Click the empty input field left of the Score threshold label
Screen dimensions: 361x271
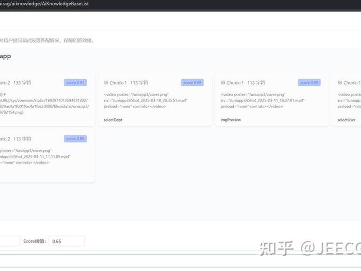click(x=10, y=241)
